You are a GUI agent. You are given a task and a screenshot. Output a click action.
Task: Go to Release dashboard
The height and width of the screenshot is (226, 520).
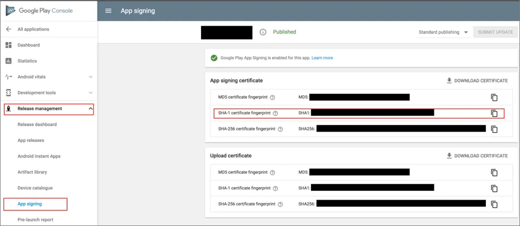click(x=37, y=125)
